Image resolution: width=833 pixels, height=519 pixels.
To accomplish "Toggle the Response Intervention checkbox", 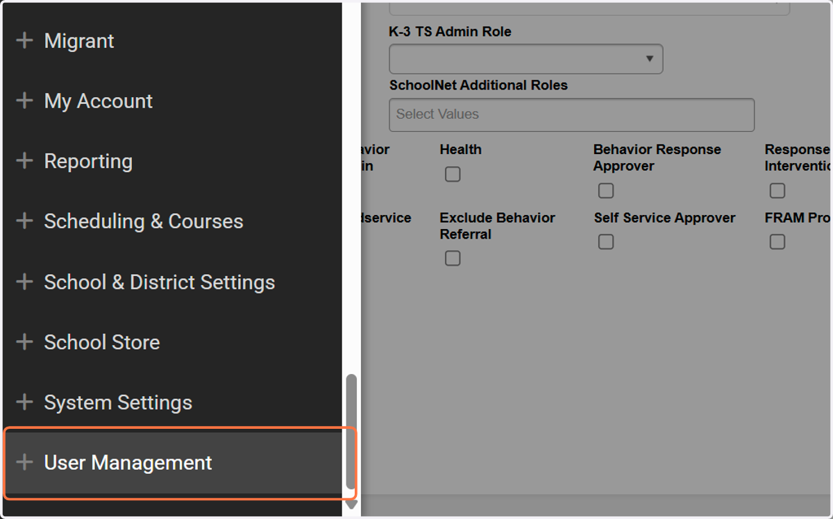I will pos(777,191).
